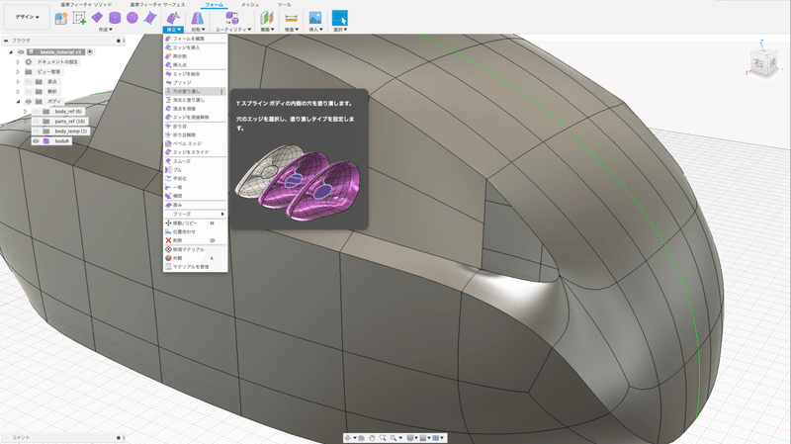Choose マテリアルを管理 from menu
Viewport: 791px width, 444px height.
pyautogui.click(x=195, y=267)
